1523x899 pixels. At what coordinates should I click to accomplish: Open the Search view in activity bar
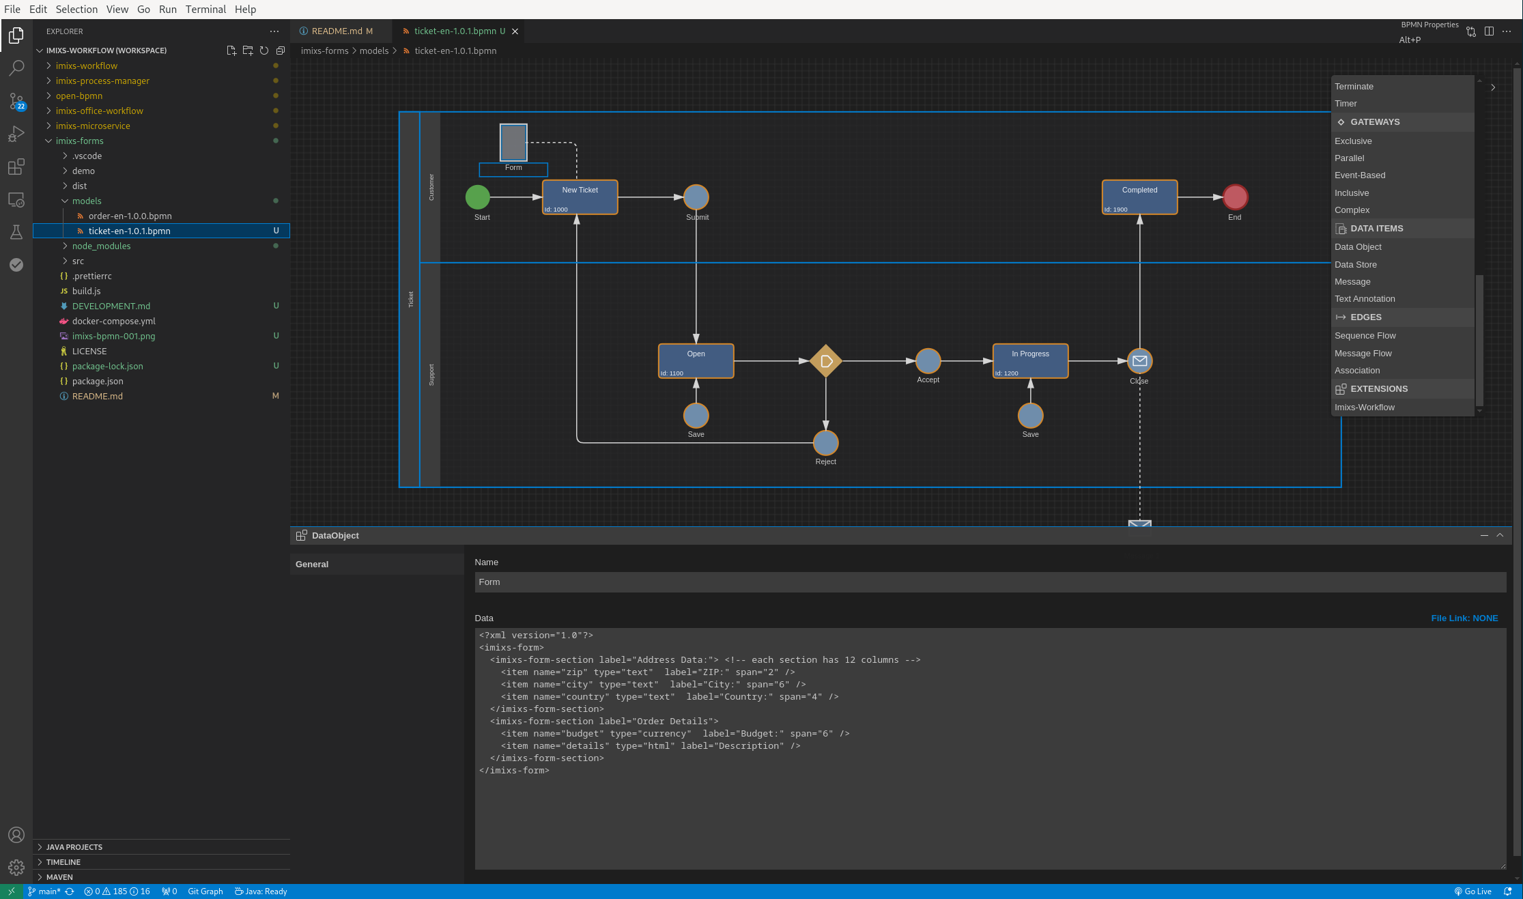[16, 68]
